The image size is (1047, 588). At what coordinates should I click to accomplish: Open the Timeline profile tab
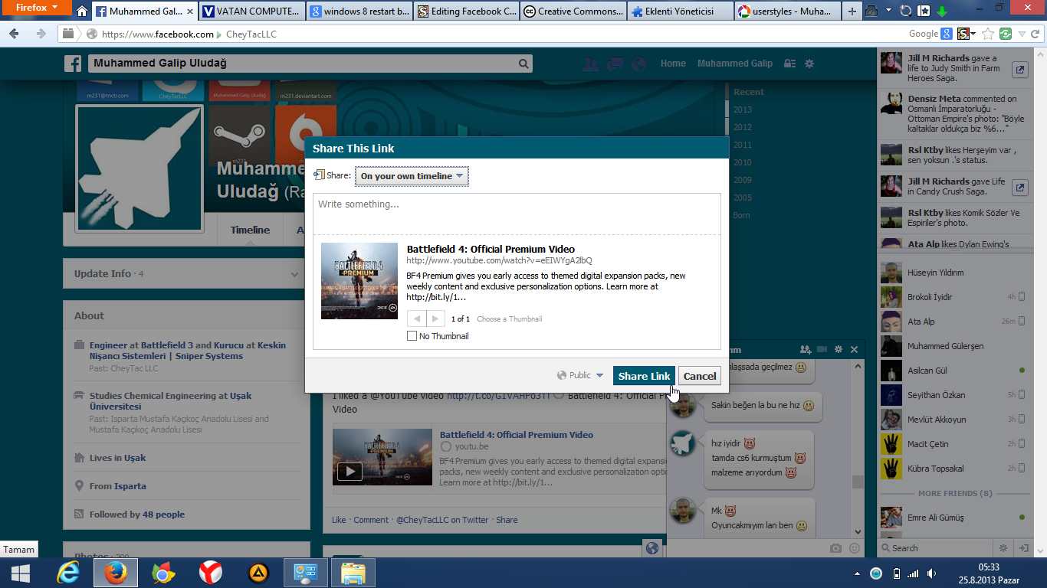(250, 230)
